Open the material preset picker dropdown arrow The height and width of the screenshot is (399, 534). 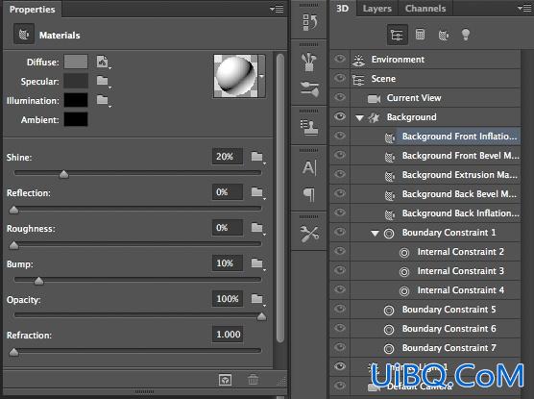tap(261, 76)
